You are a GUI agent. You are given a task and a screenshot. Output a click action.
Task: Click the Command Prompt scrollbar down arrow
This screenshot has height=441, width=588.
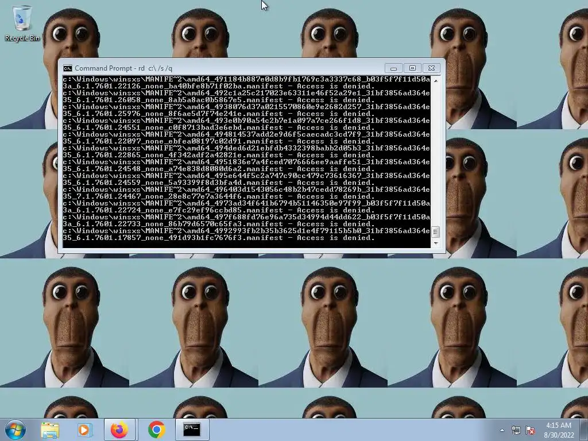pos(436,243)
